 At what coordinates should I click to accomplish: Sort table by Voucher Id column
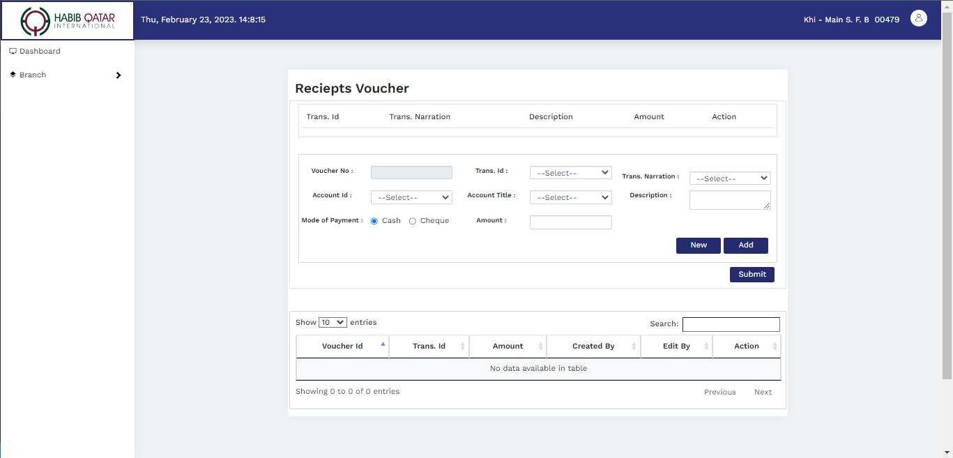coord(342,346)
